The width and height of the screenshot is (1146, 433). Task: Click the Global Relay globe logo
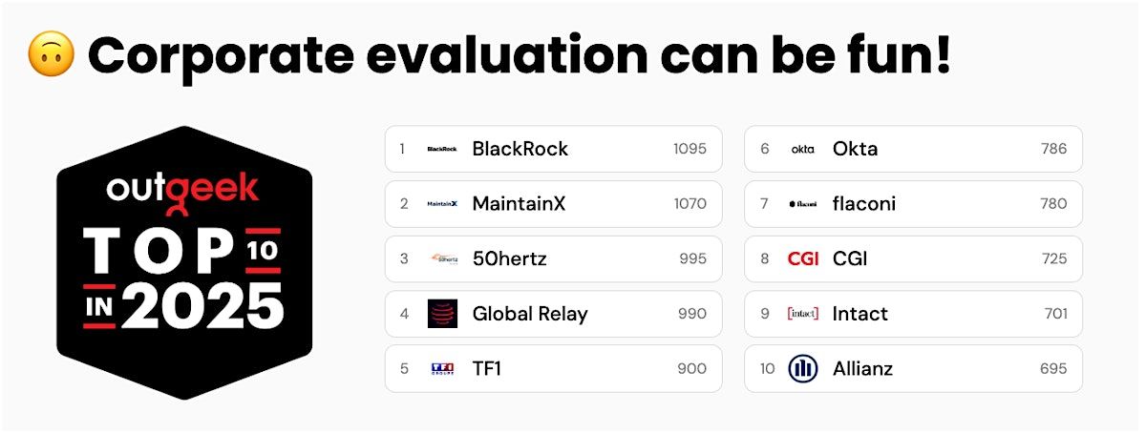[442, 314]
